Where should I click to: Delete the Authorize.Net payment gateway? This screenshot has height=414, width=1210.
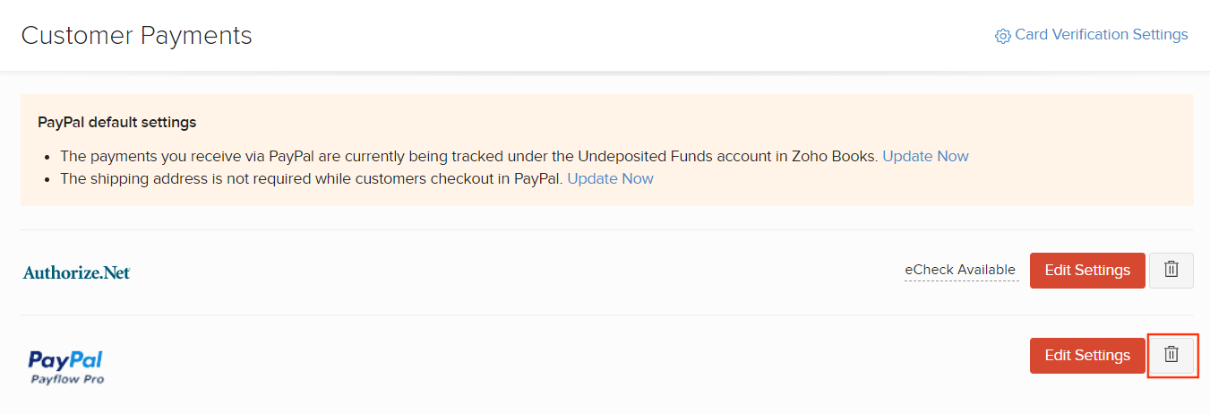(1171, 270)
